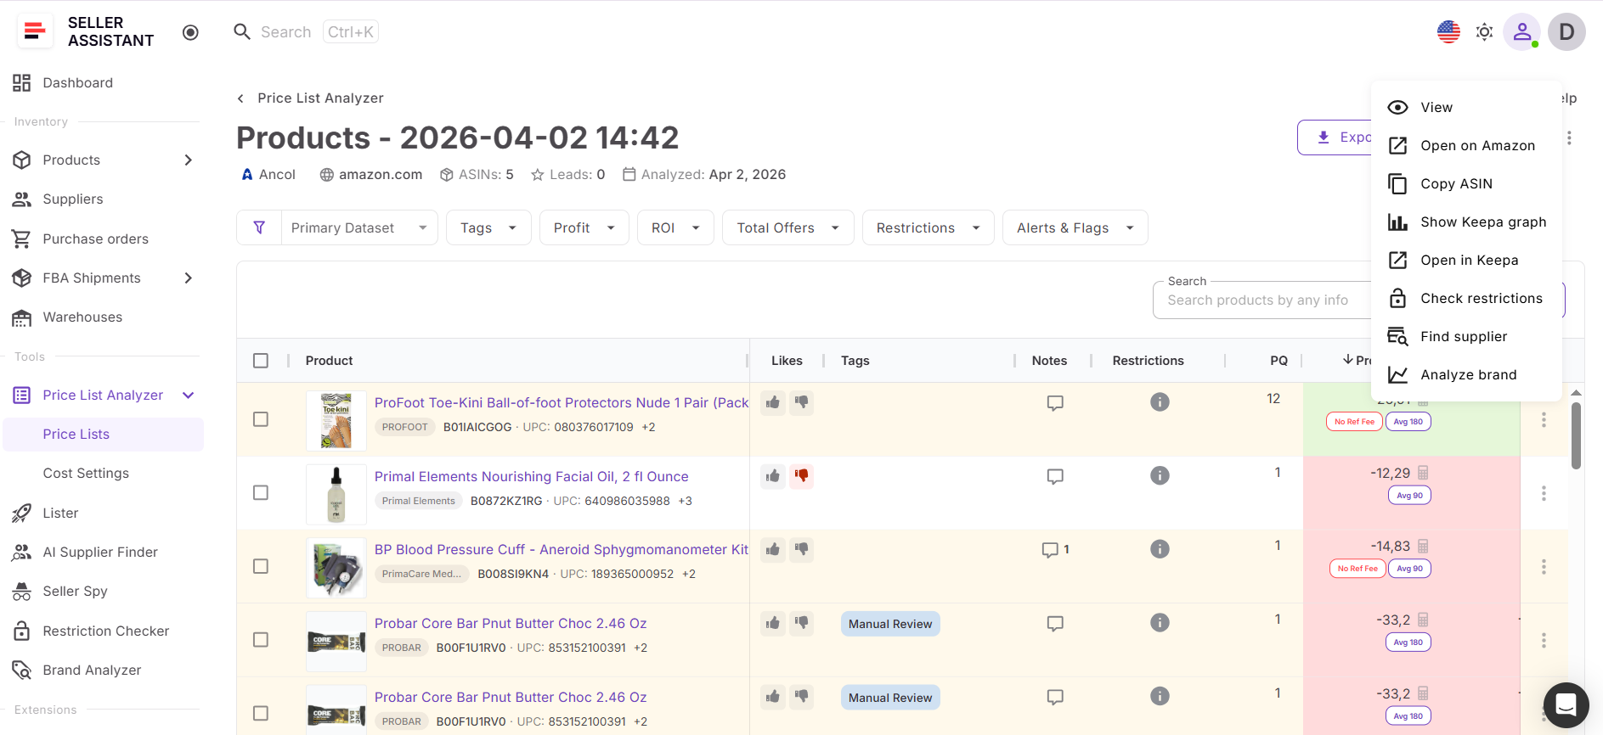Open page options three-dot menu
The width and height of the screenshot is (1603, 735).
pyautogui.click(x=1569, y=137)
